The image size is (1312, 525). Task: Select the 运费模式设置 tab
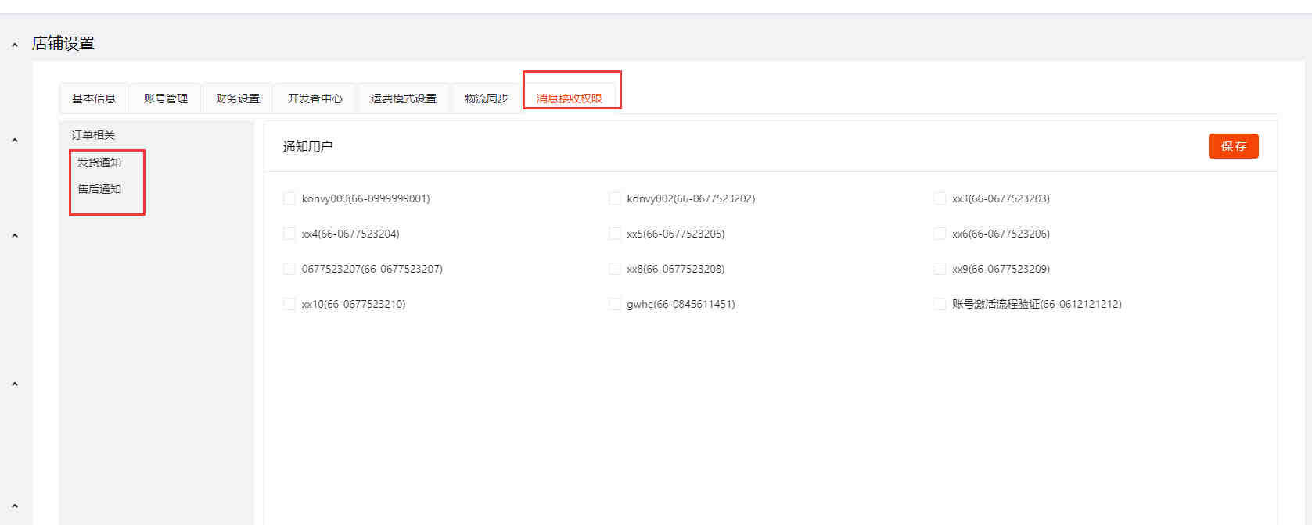pyautogui.click(x=404, y=98)
